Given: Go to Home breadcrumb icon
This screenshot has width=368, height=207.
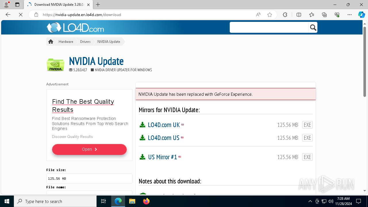Looking at the screenshot, I should click(x=51, y=42).
